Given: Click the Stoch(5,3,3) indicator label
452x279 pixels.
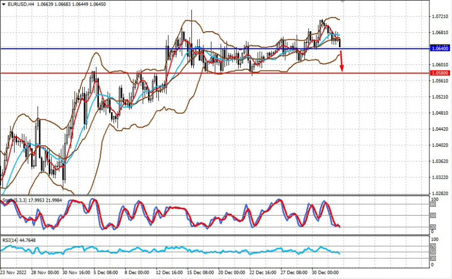Looking at the screenshot, I should click(16, 201).
